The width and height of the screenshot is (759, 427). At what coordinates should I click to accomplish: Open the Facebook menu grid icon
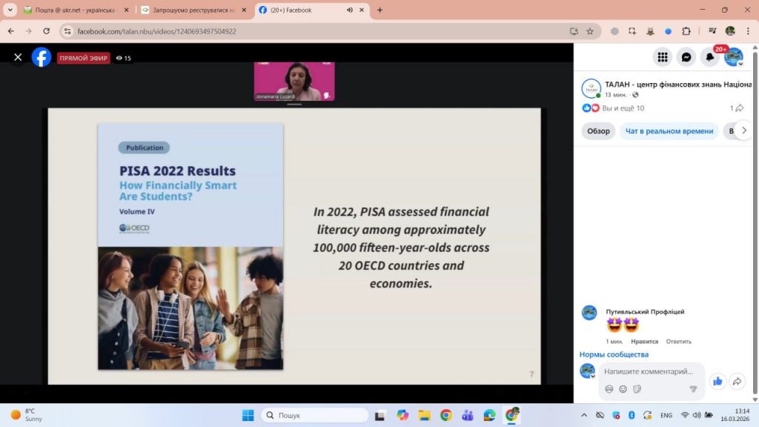(663, 57)
